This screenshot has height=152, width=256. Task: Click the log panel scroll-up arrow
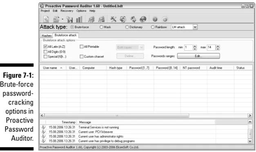[x=250, y=122]
